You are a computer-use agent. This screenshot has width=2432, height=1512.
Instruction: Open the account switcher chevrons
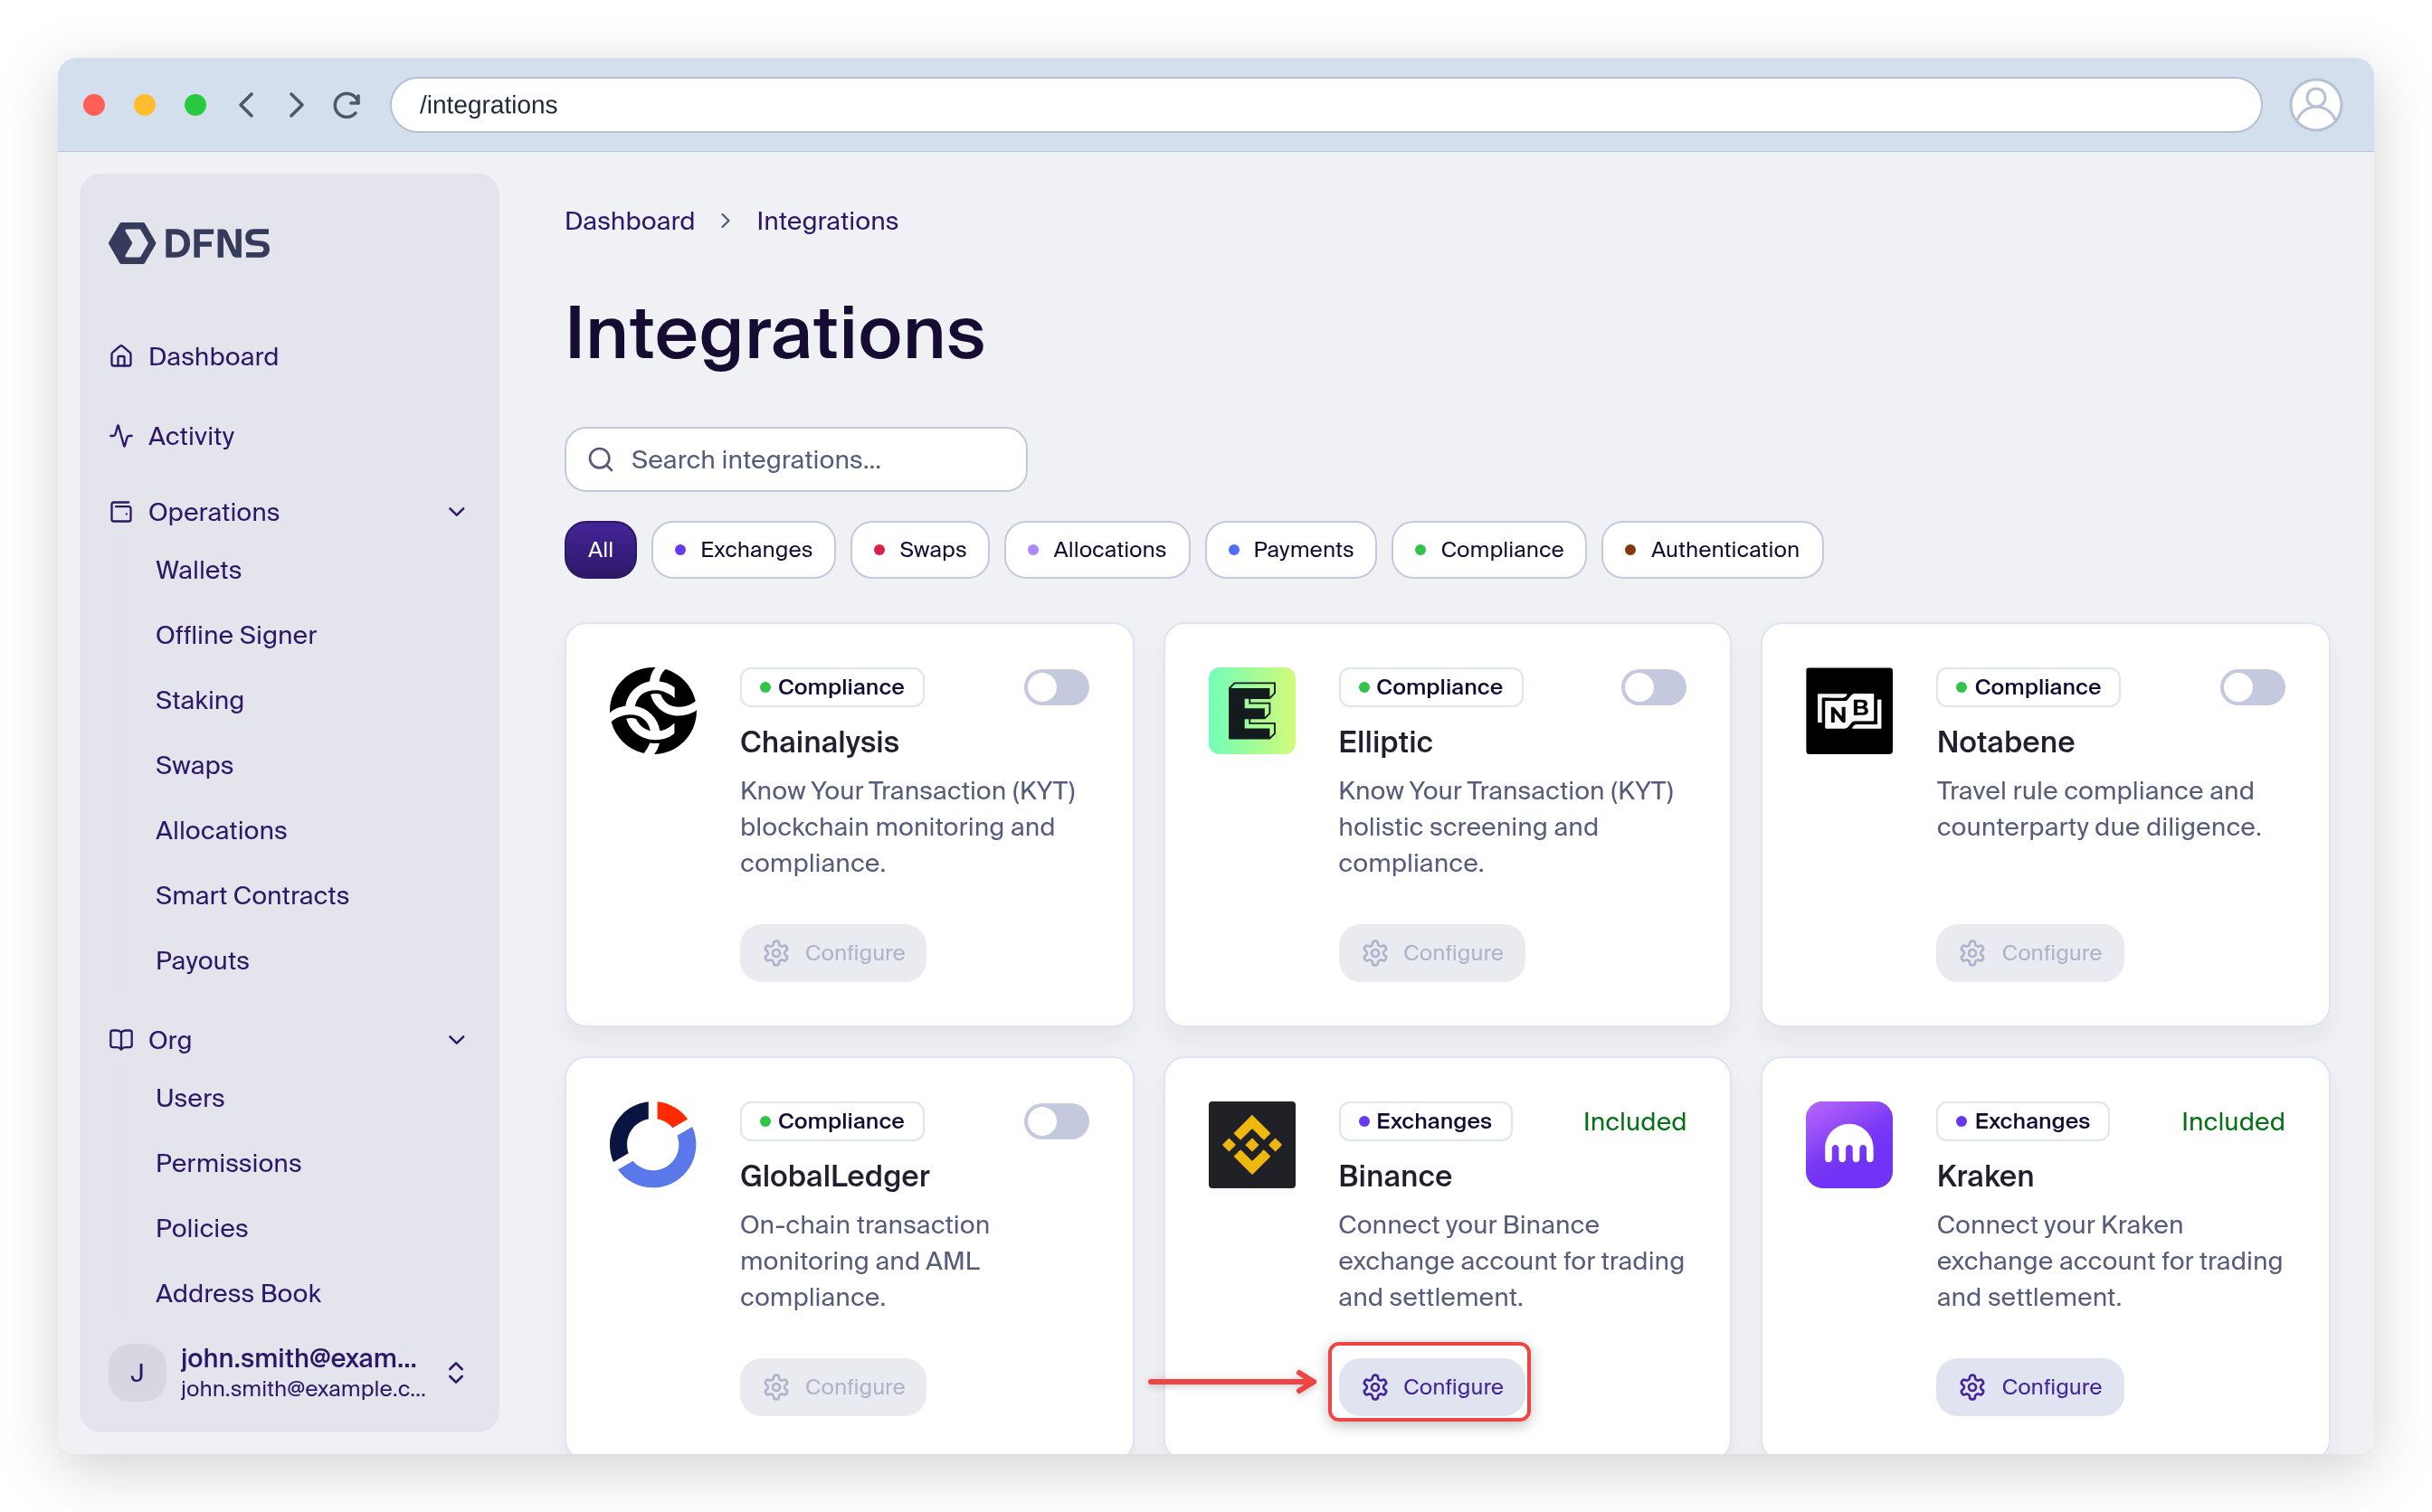(456, 1372)
